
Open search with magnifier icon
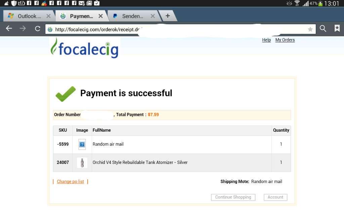coord(323,29)
